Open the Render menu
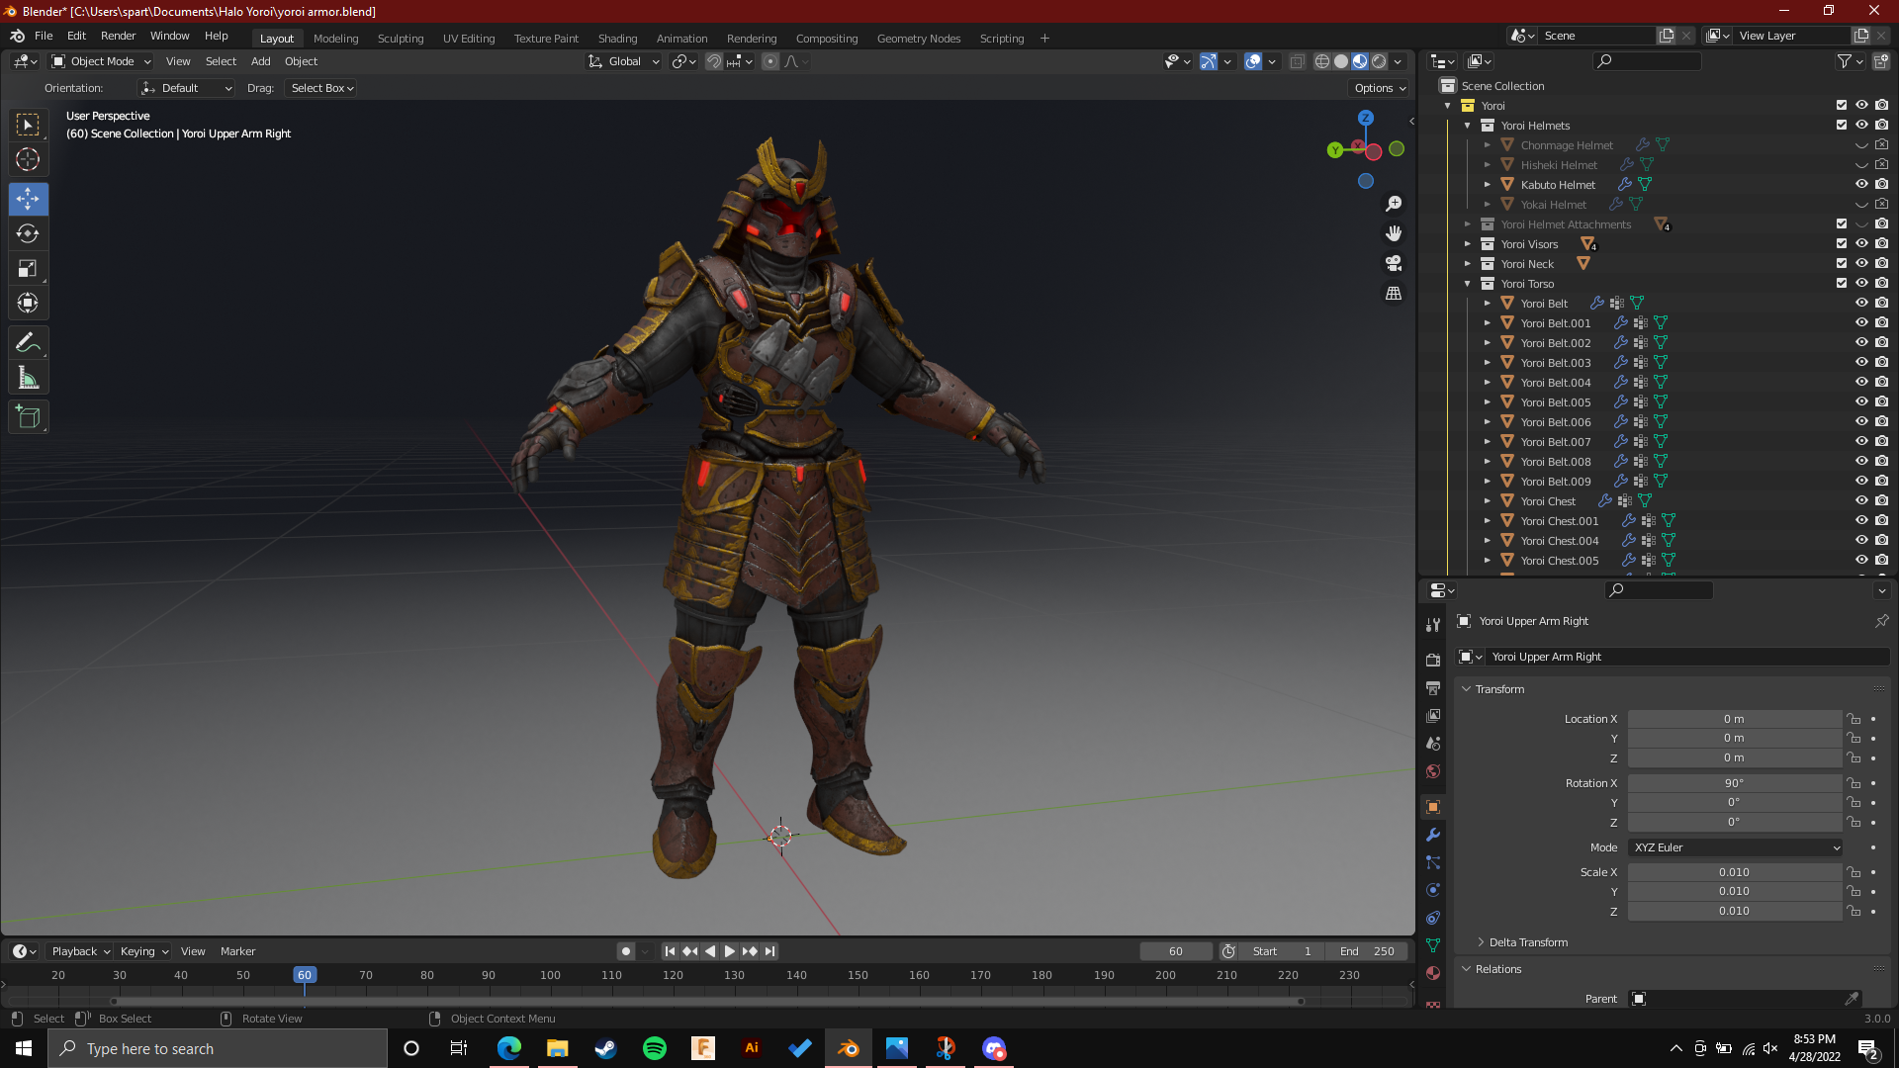 [x=118, y=36]
